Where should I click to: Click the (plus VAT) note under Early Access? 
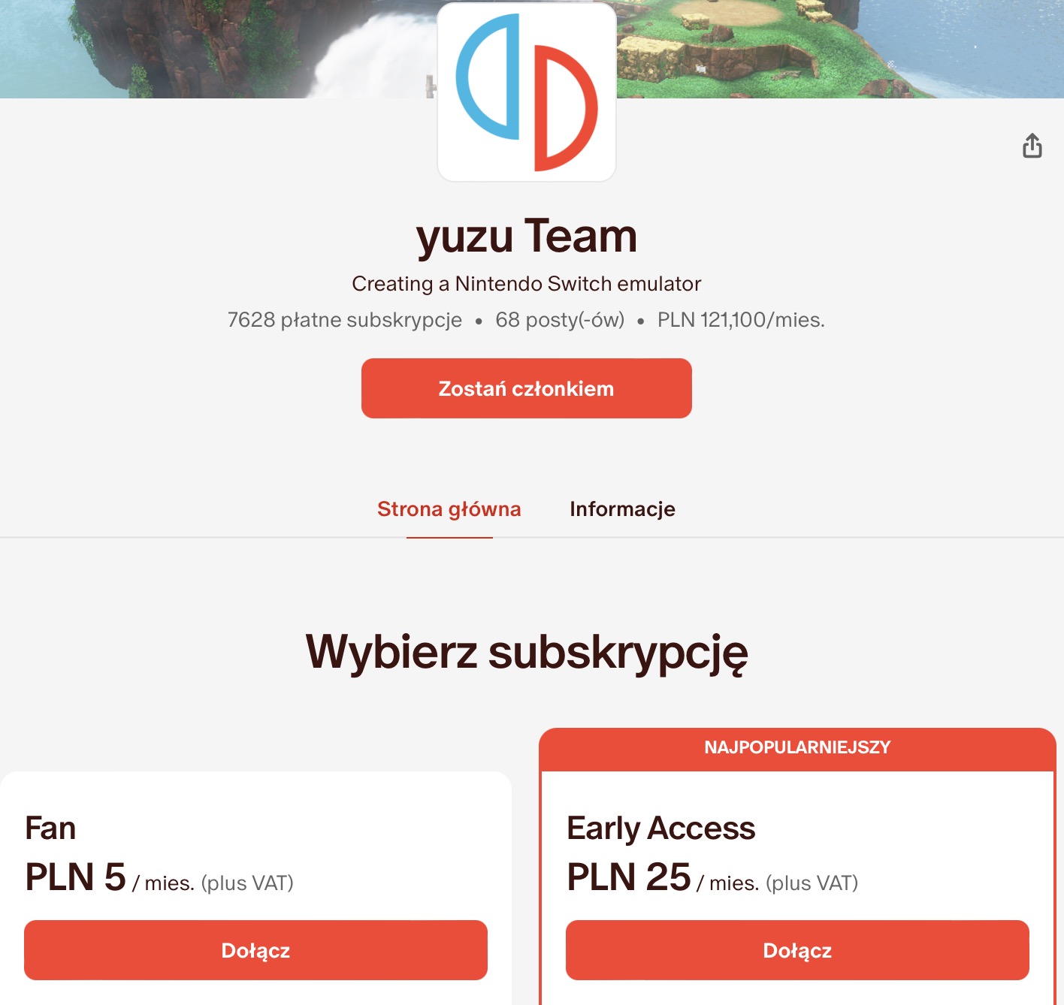click(812, 883)
